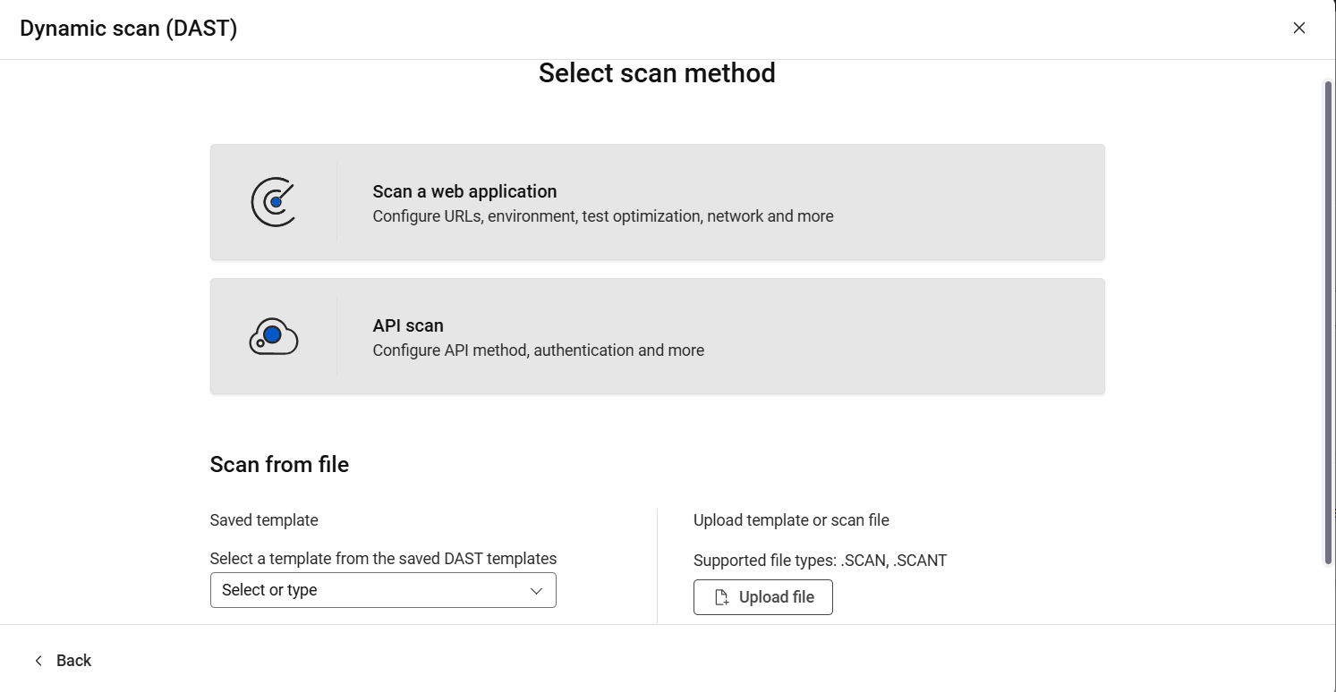
Task: Click the left chevron beside Back
Action: pos(38,661)
